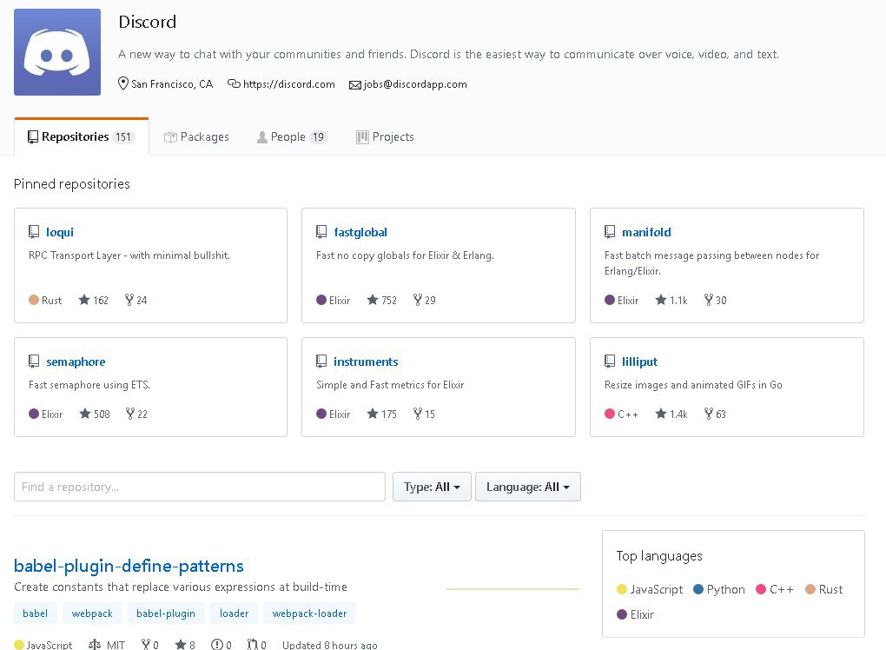886x650 pixels.
Task: Select the webpack-loader topic tag
Action: coord(309,614)
